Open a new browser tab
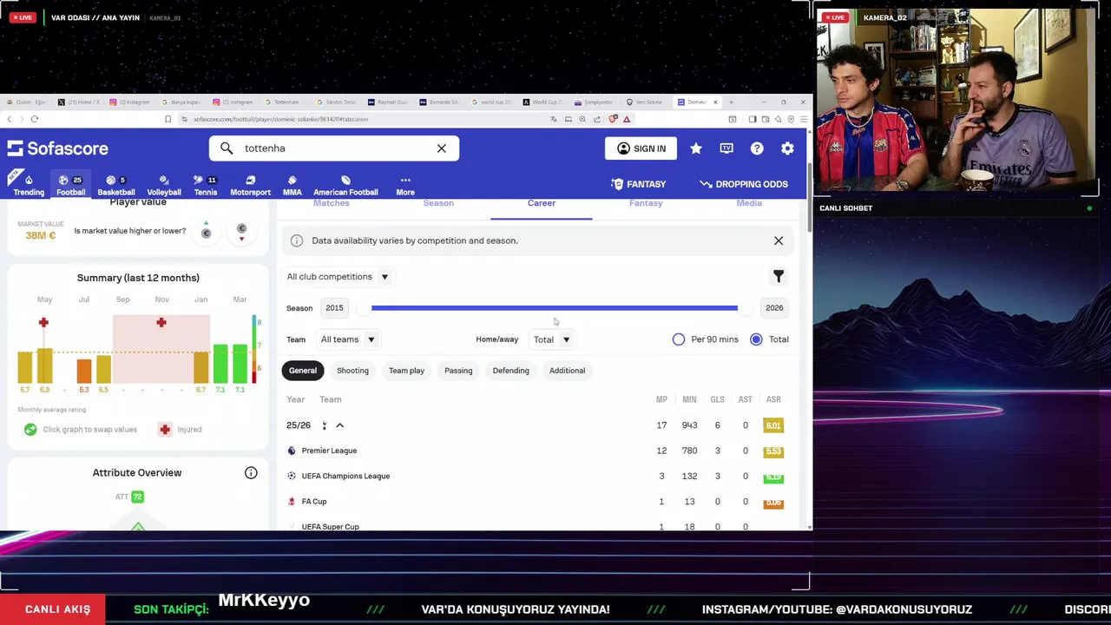The height and width of the screenshot is (625, 1111). (x=731, y=102)
